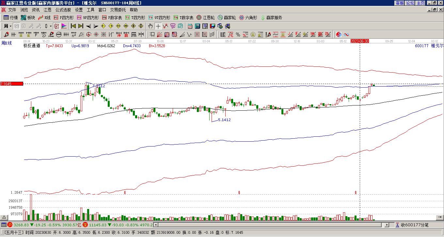Open the 9T四方形 tool
444x237 pixels.
click(x=159, y=18)
